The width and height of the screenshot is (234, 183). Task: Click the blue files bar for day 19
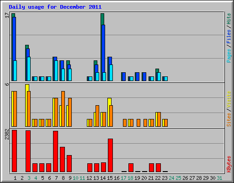(137, 76)
